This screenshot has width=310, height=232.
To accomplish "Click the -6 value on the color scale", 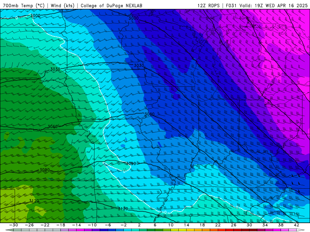I will pyautogui.click(x=108, y=225).
